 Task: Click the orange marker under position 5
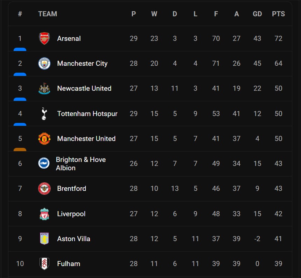click(20, 149)
